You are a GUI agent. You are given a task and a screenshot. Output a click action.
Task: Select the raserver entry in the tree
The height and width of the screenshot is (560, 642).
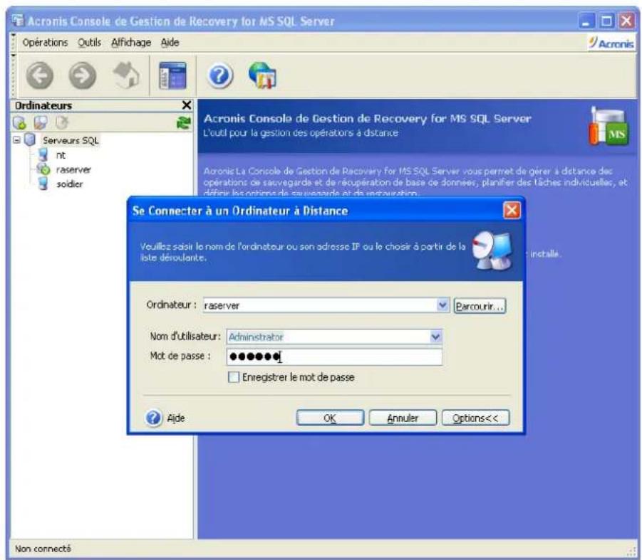pyautogui.click(x=73, y=169)
